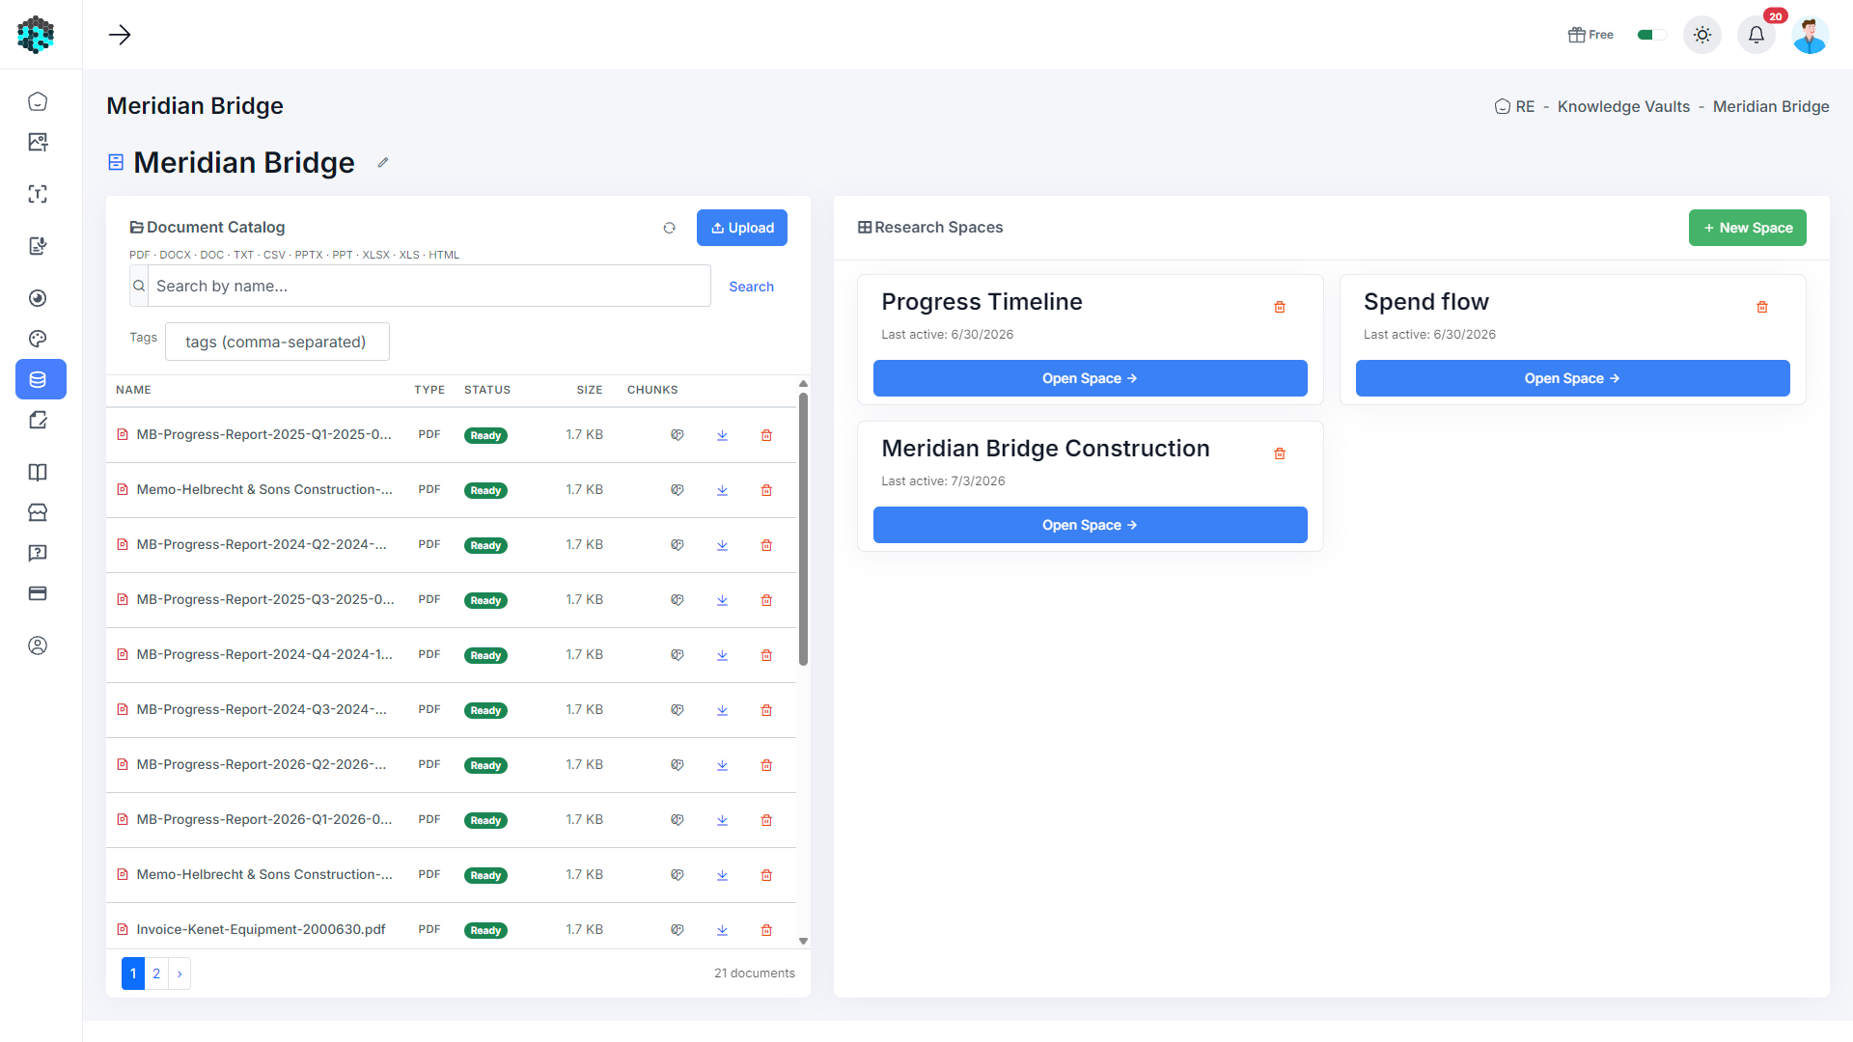The width and height of the screenshot is (1853, 1042).
Task: Open the user profile sidebar icon
Action: pyautogui.click(x=38, y=645)
